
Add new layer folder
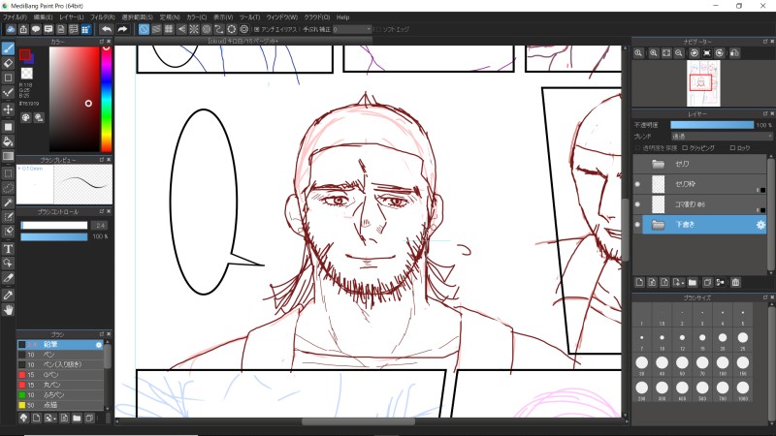(693, 282)
